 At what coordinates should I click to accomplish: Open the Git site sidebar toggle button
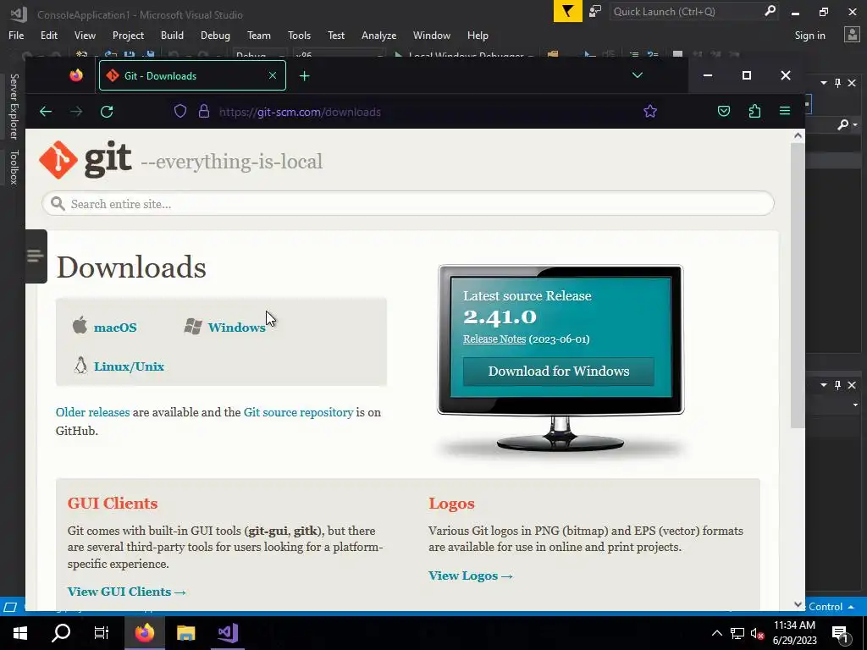[36, 256]
